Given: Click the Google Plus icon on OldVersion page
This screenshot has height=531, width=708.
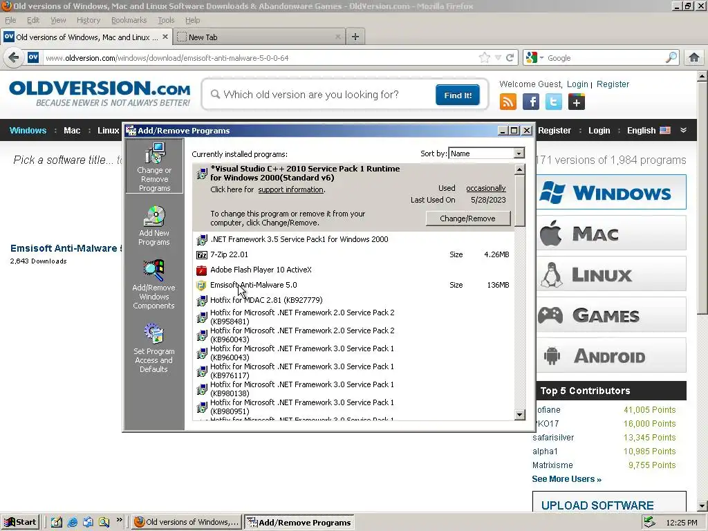Looking at the screenshot, I should click(577, 102).
